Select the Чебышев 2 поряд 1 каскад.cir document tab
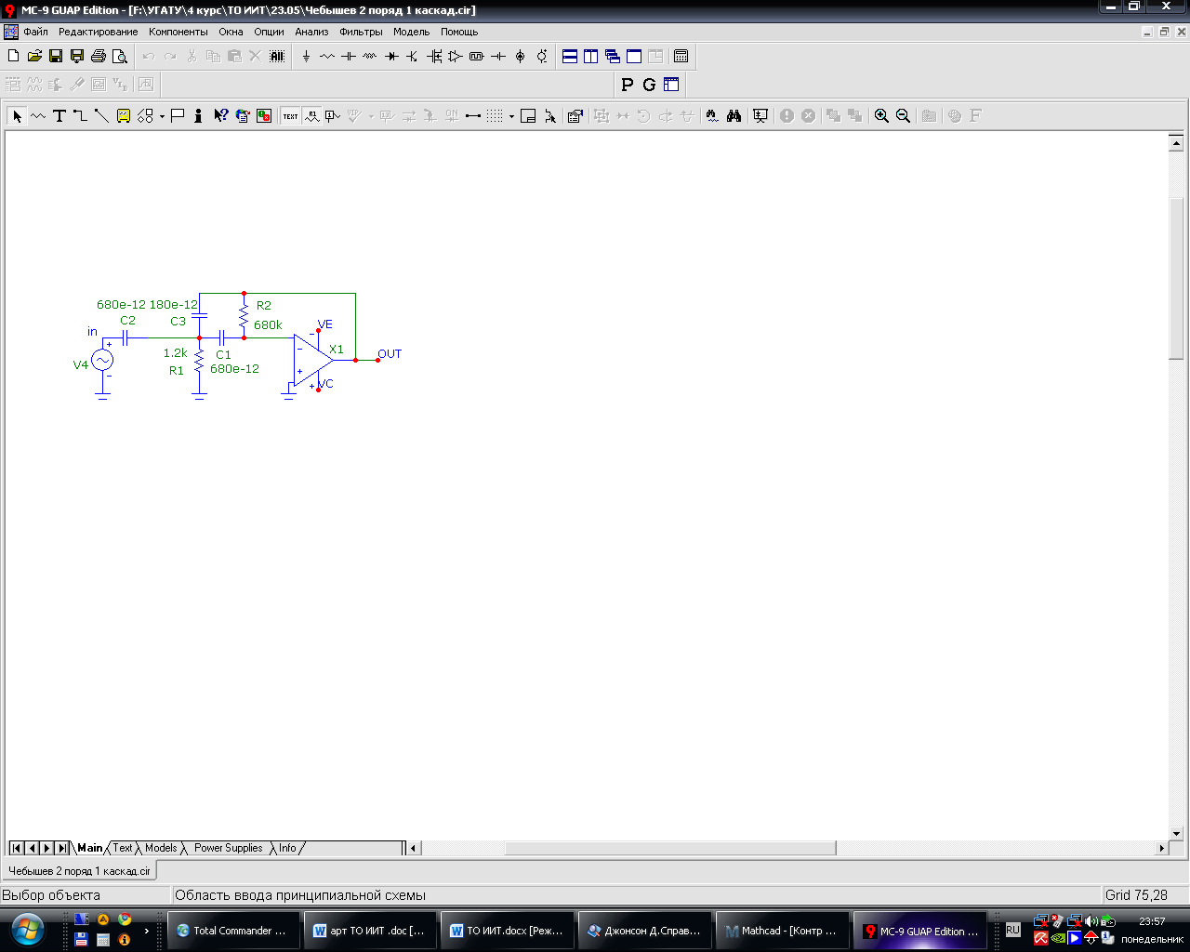Viewport: 1190px width, 952px height. click(79, 871)
